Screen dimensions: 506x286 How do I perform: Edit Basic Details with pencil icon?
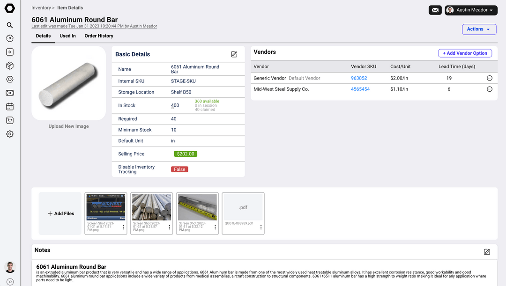pyautogui.click(x=234, y=54)
